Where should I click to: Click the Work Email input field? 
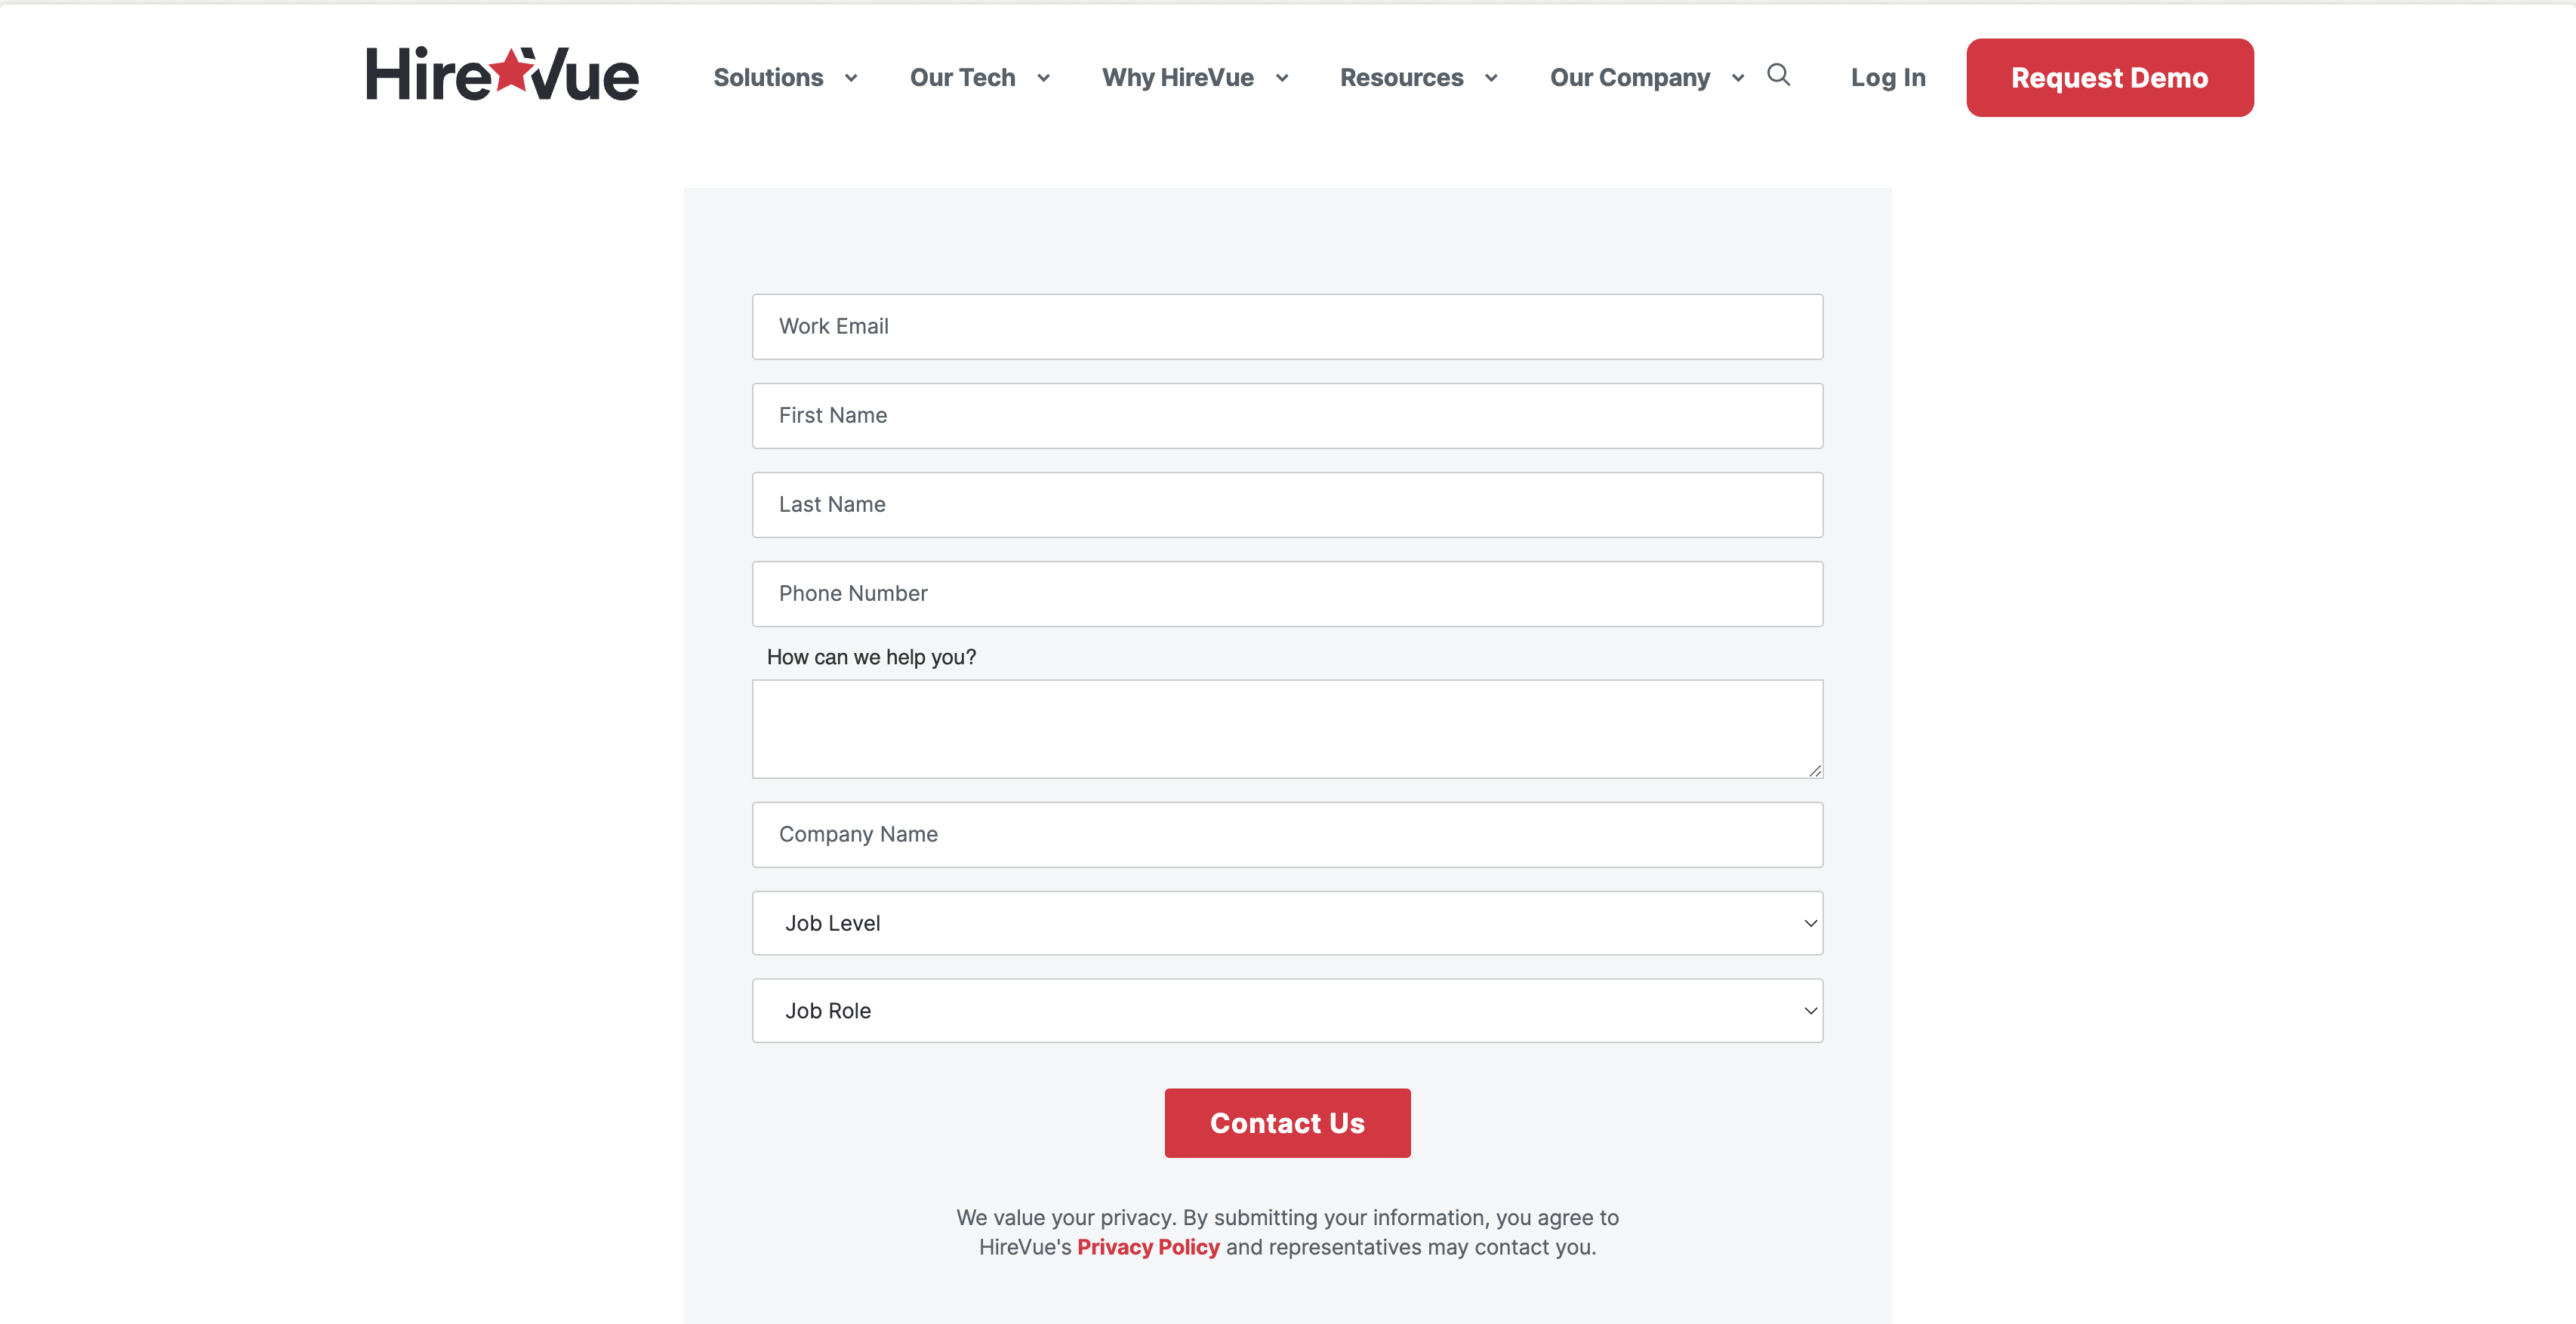click(1288, 326)
